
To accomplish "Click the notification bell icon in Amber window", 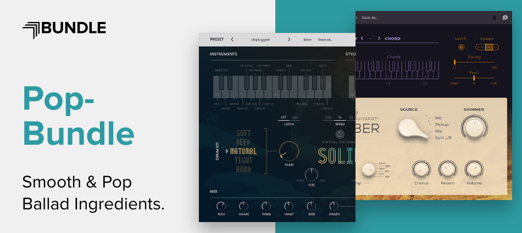I will coord(495,18).
